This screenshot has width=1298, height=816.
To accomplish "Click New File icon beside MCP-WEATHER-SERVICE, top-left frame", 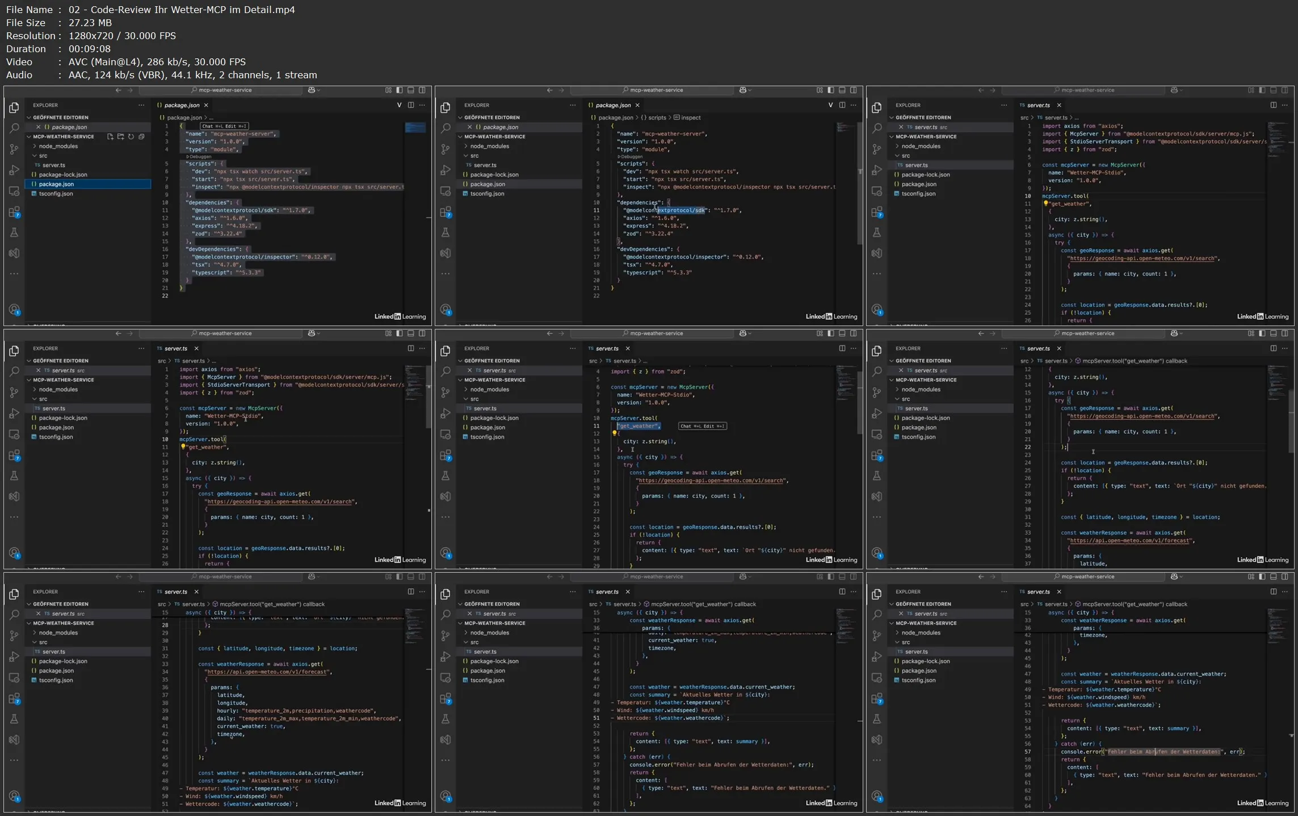I will (x=110, y=137).
